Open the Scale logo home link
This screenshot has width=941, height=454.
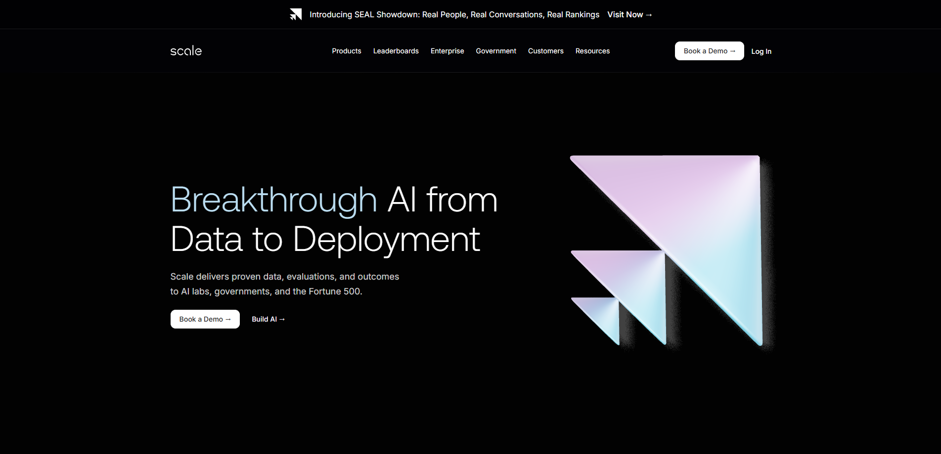(186, 51)
